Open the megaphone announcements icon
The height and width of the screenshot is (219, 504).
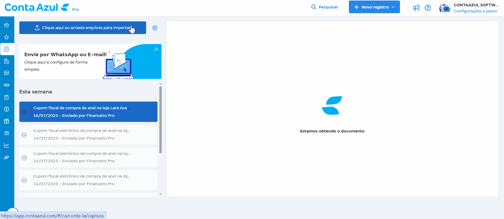(416, 8)
